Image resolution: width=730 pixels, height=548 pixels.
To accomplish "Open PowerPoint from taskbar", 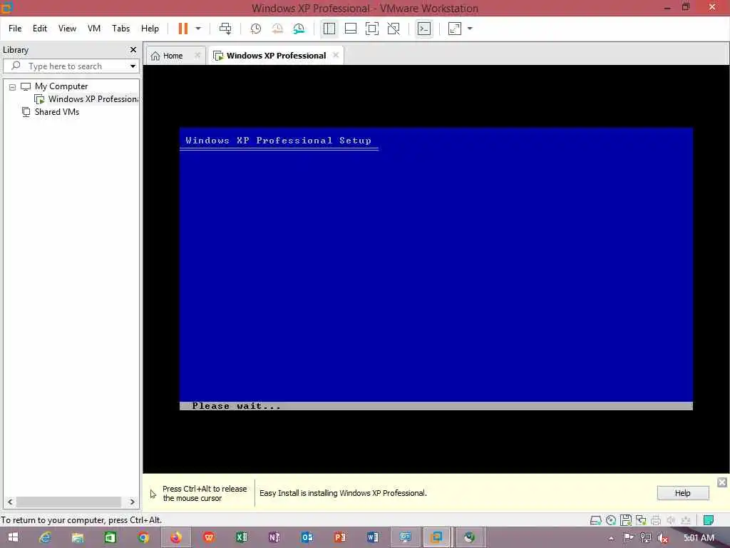I will point(340,537).
